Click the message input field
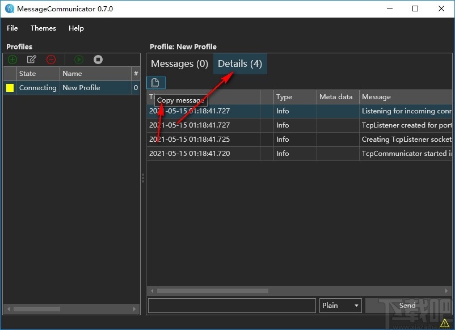The height and width of the screenshot is (330, 455). (x=231, y=305)
